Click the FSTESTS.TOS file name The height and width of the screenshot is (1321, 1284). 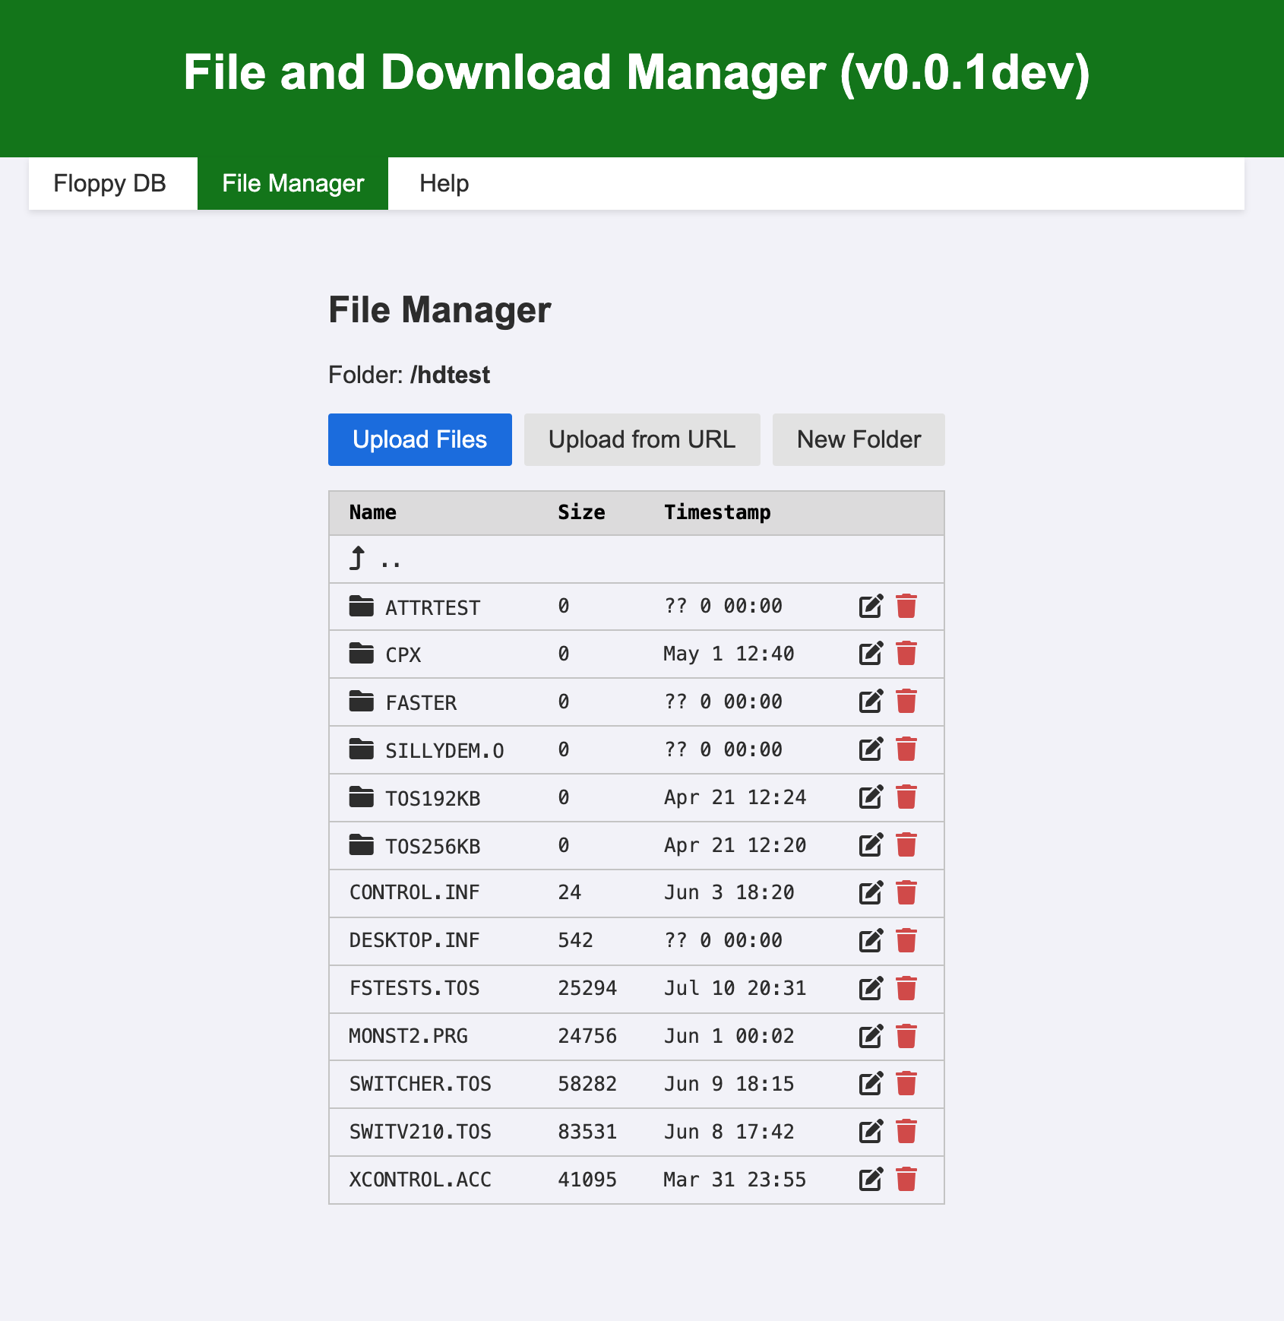click(x=415, y=988)
